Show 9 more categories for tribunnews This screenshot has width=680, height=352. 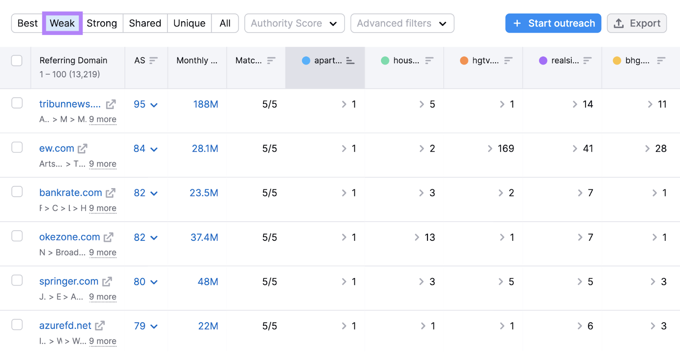[x=102, y=119]
